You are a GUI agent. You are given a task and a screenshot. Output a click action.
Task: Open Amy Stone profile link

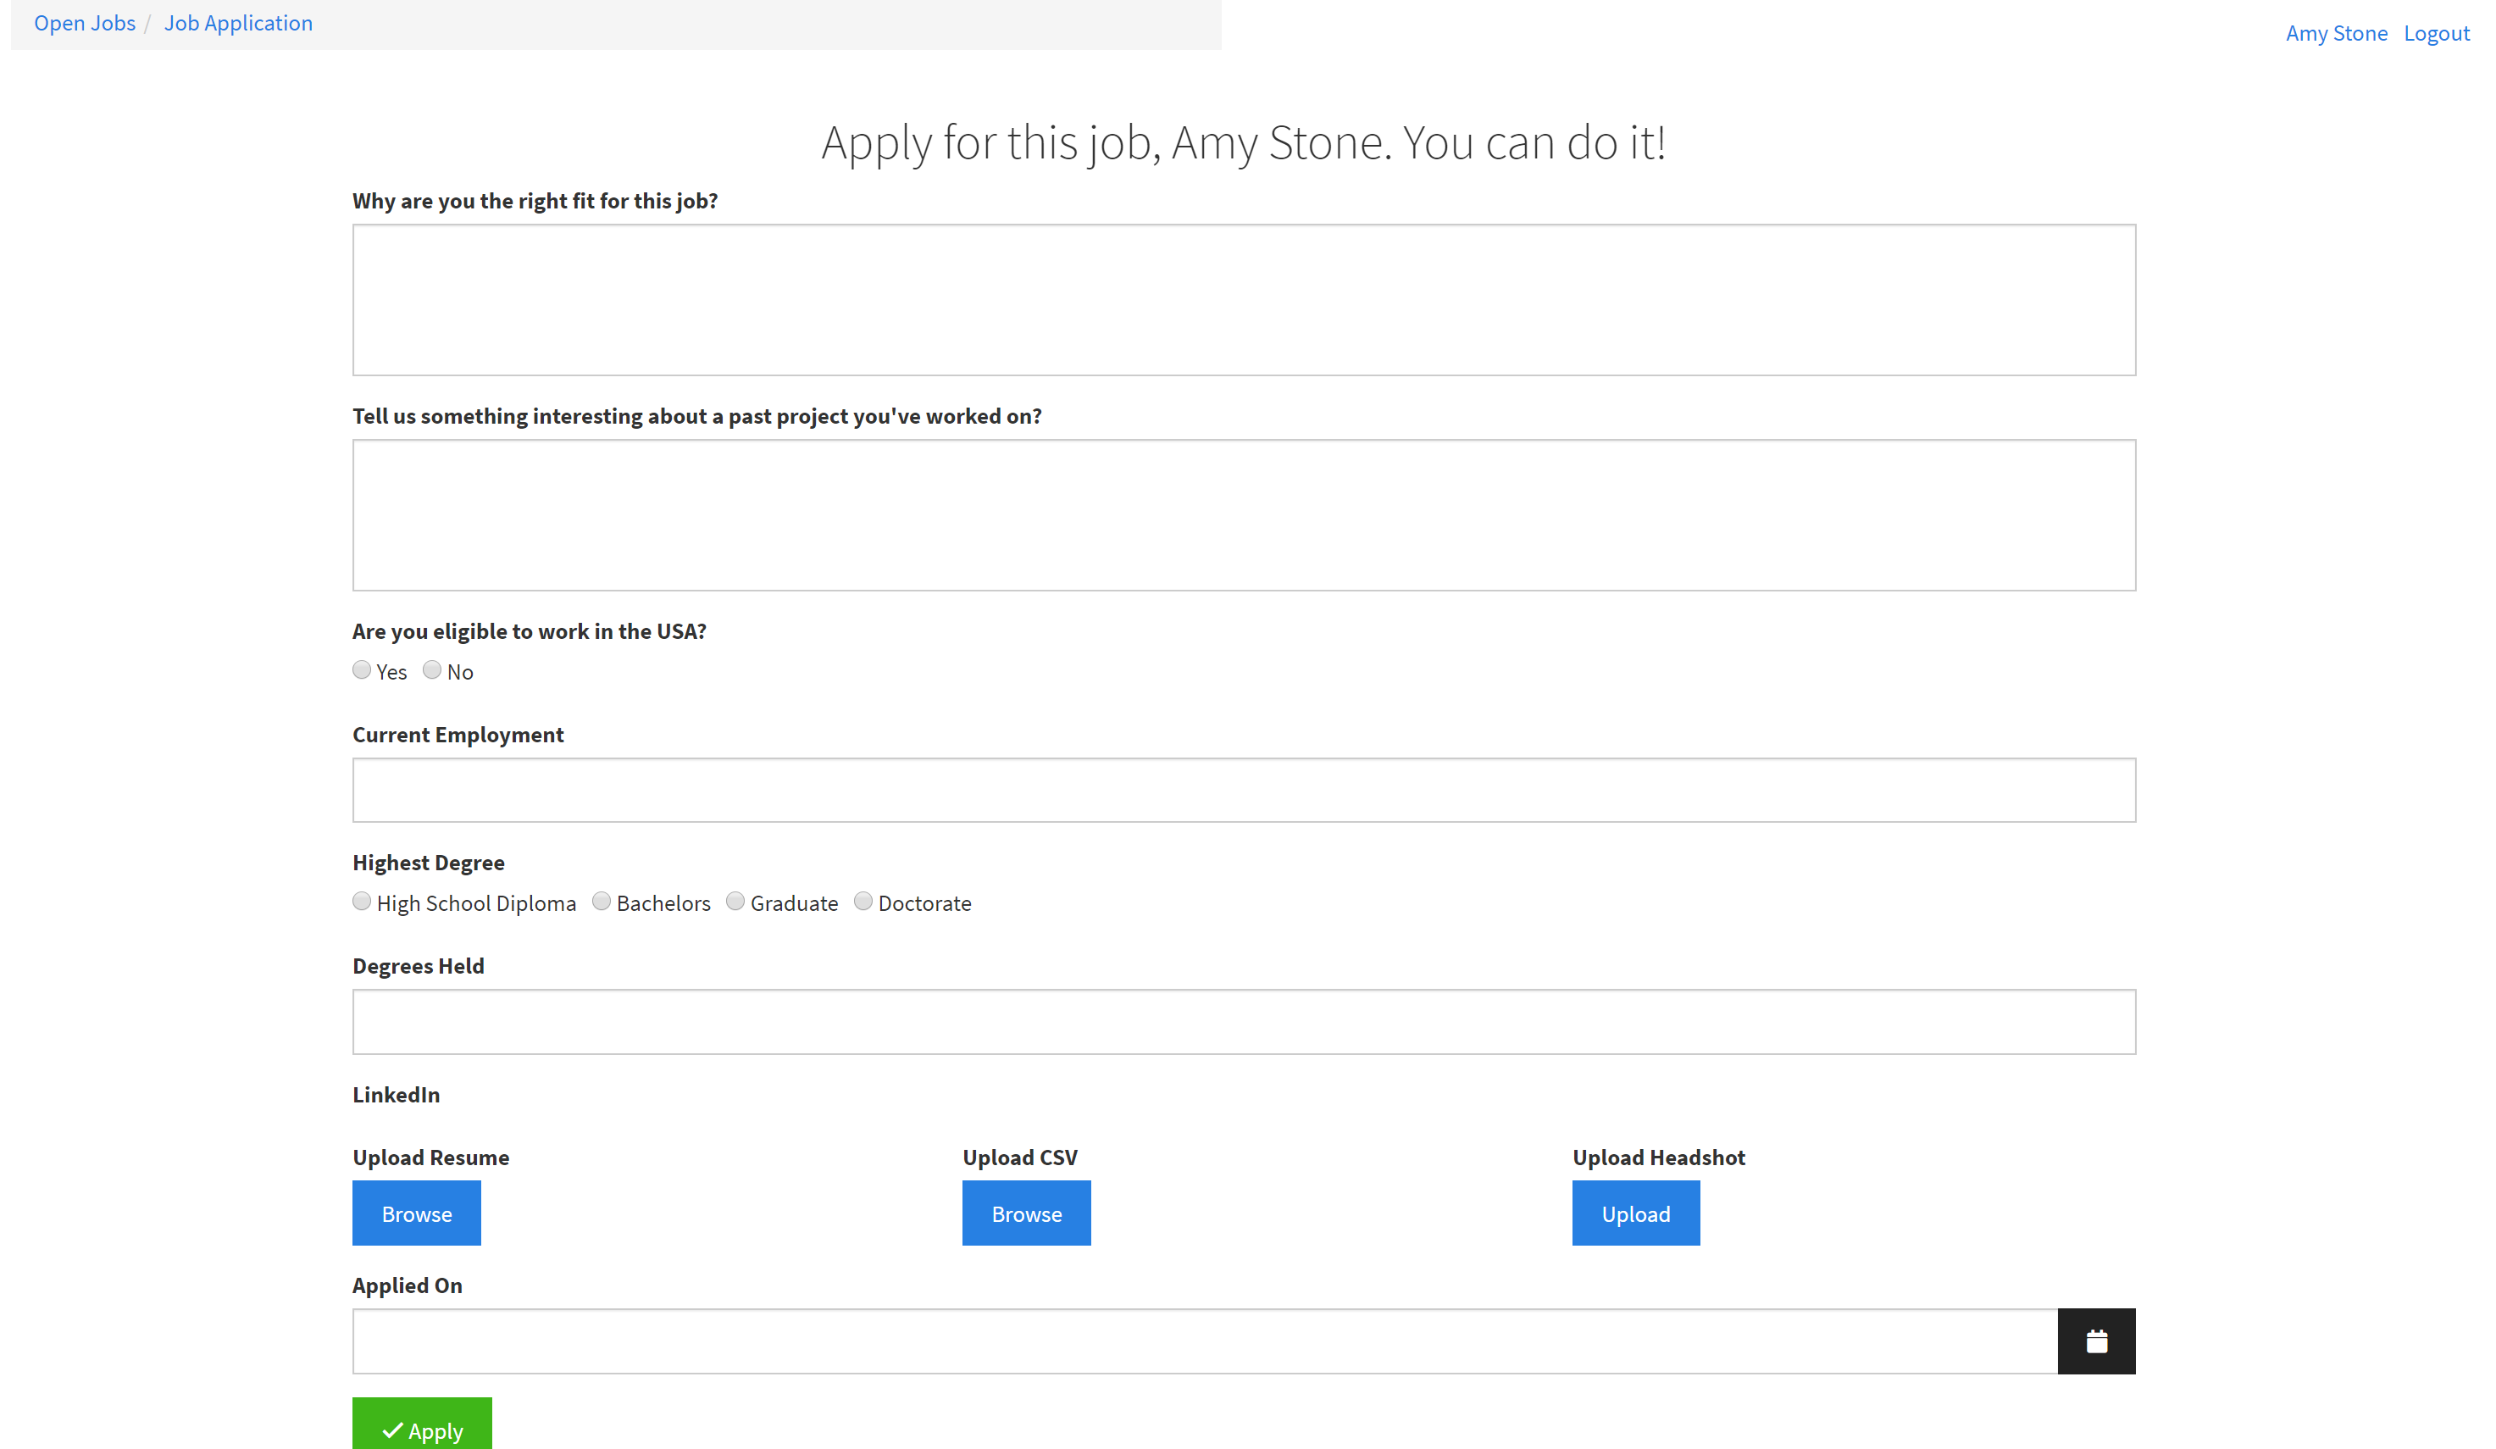[x=2336, y=34]
